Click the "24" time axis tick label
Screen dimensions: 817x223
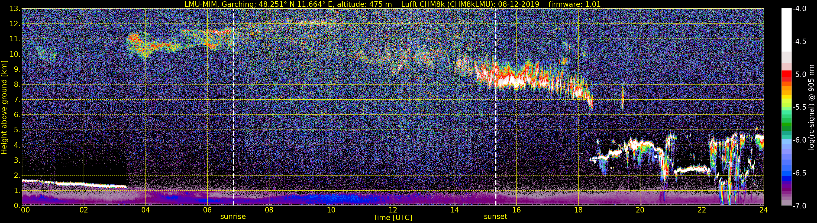(763, 210)
